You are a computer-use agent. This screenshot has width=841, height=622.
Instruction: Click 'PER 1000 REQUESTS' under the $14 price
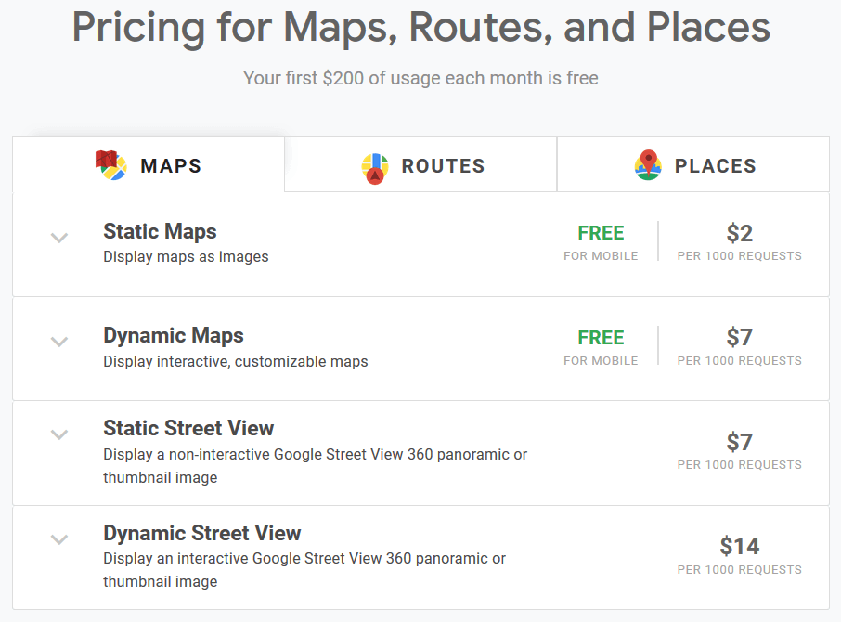click(x=740, y=569)
